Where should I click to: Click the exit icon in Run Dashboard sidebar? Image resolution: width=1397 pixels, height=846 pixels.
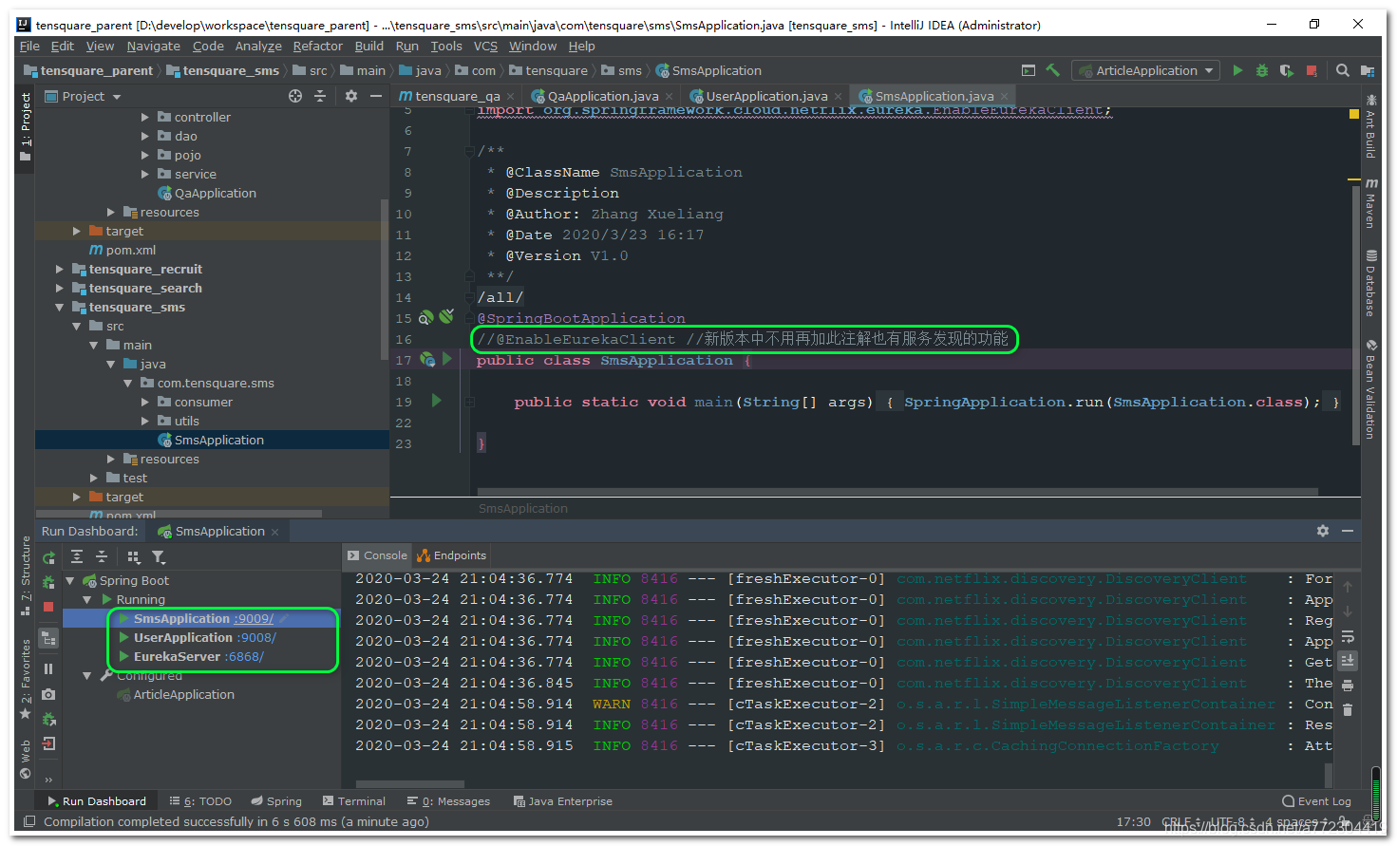[48, 743]
